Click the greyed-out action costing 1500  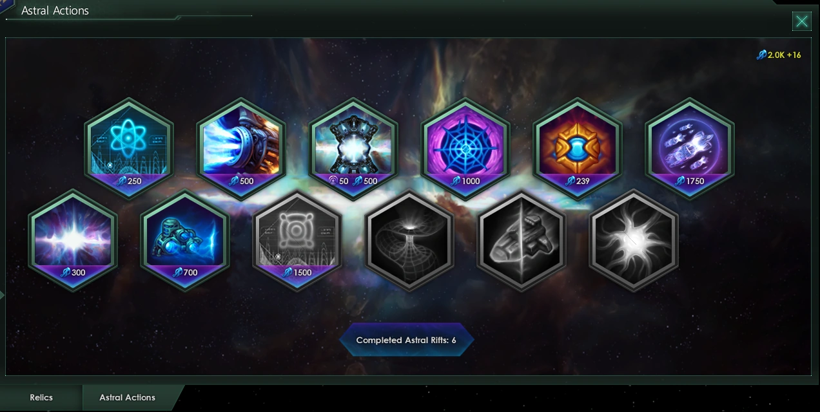coord(297,240)
